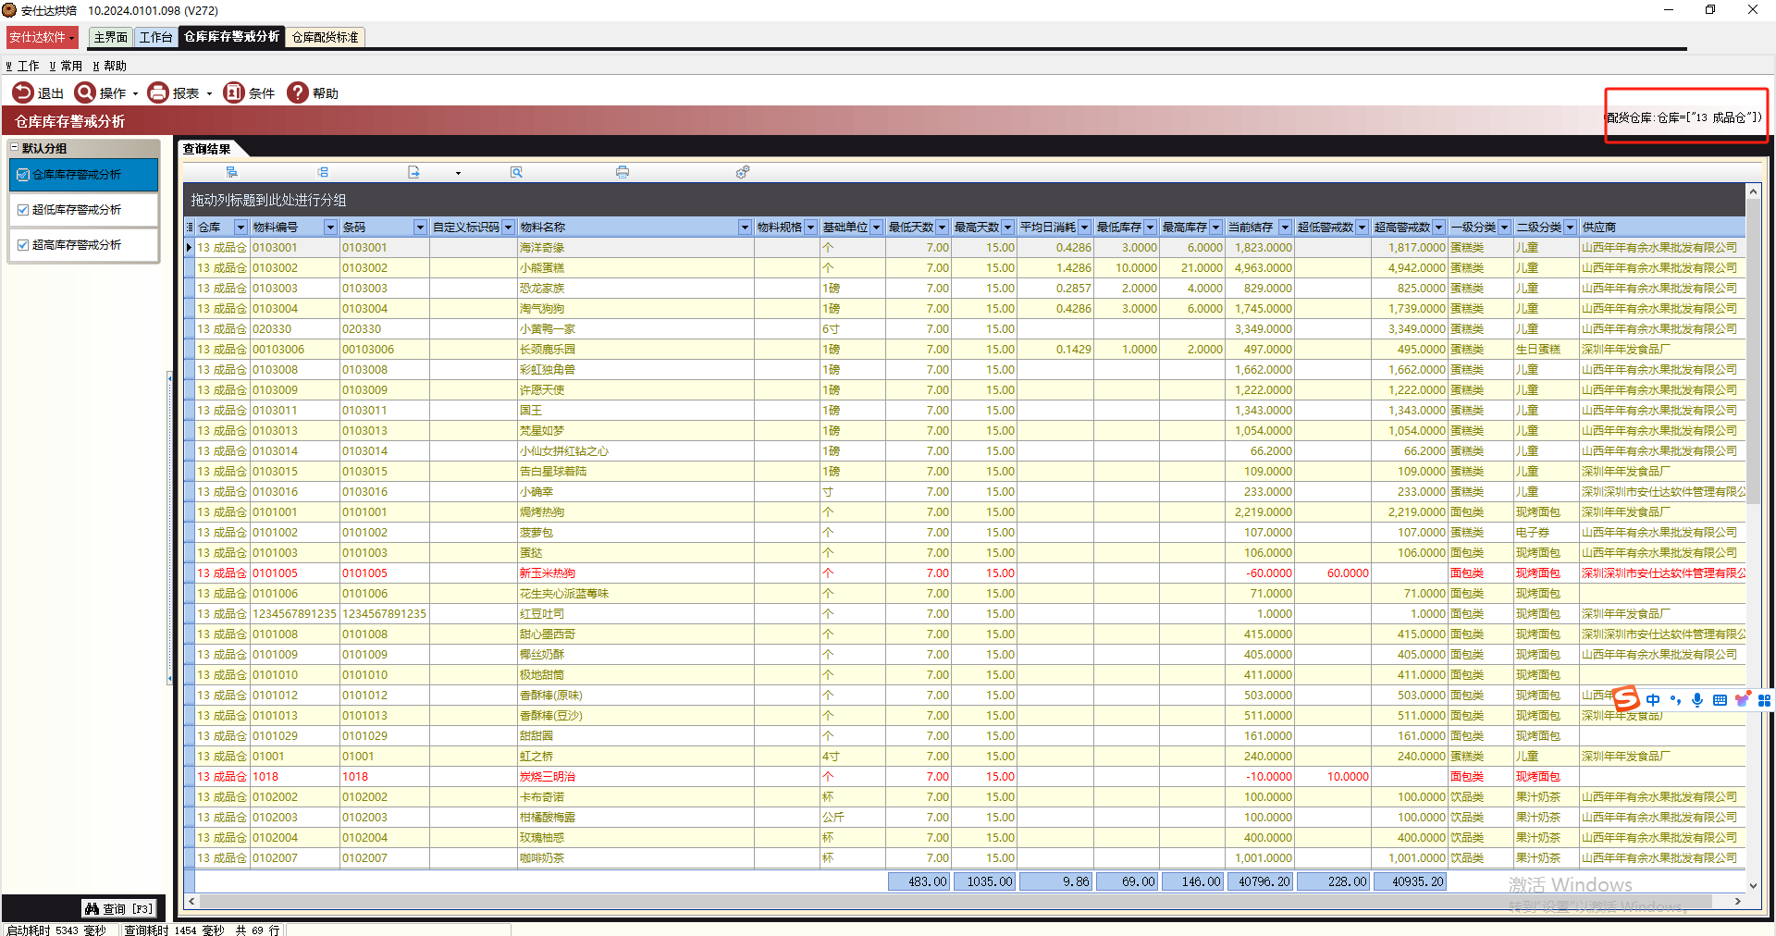Switch to the 工作台 tab
The image size is (1776, 936).
[x=155, y=37]
